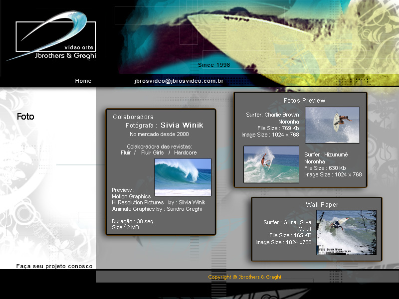
Task: Click the 'Sivia Winik' photographer name
Action: (182, 125)
